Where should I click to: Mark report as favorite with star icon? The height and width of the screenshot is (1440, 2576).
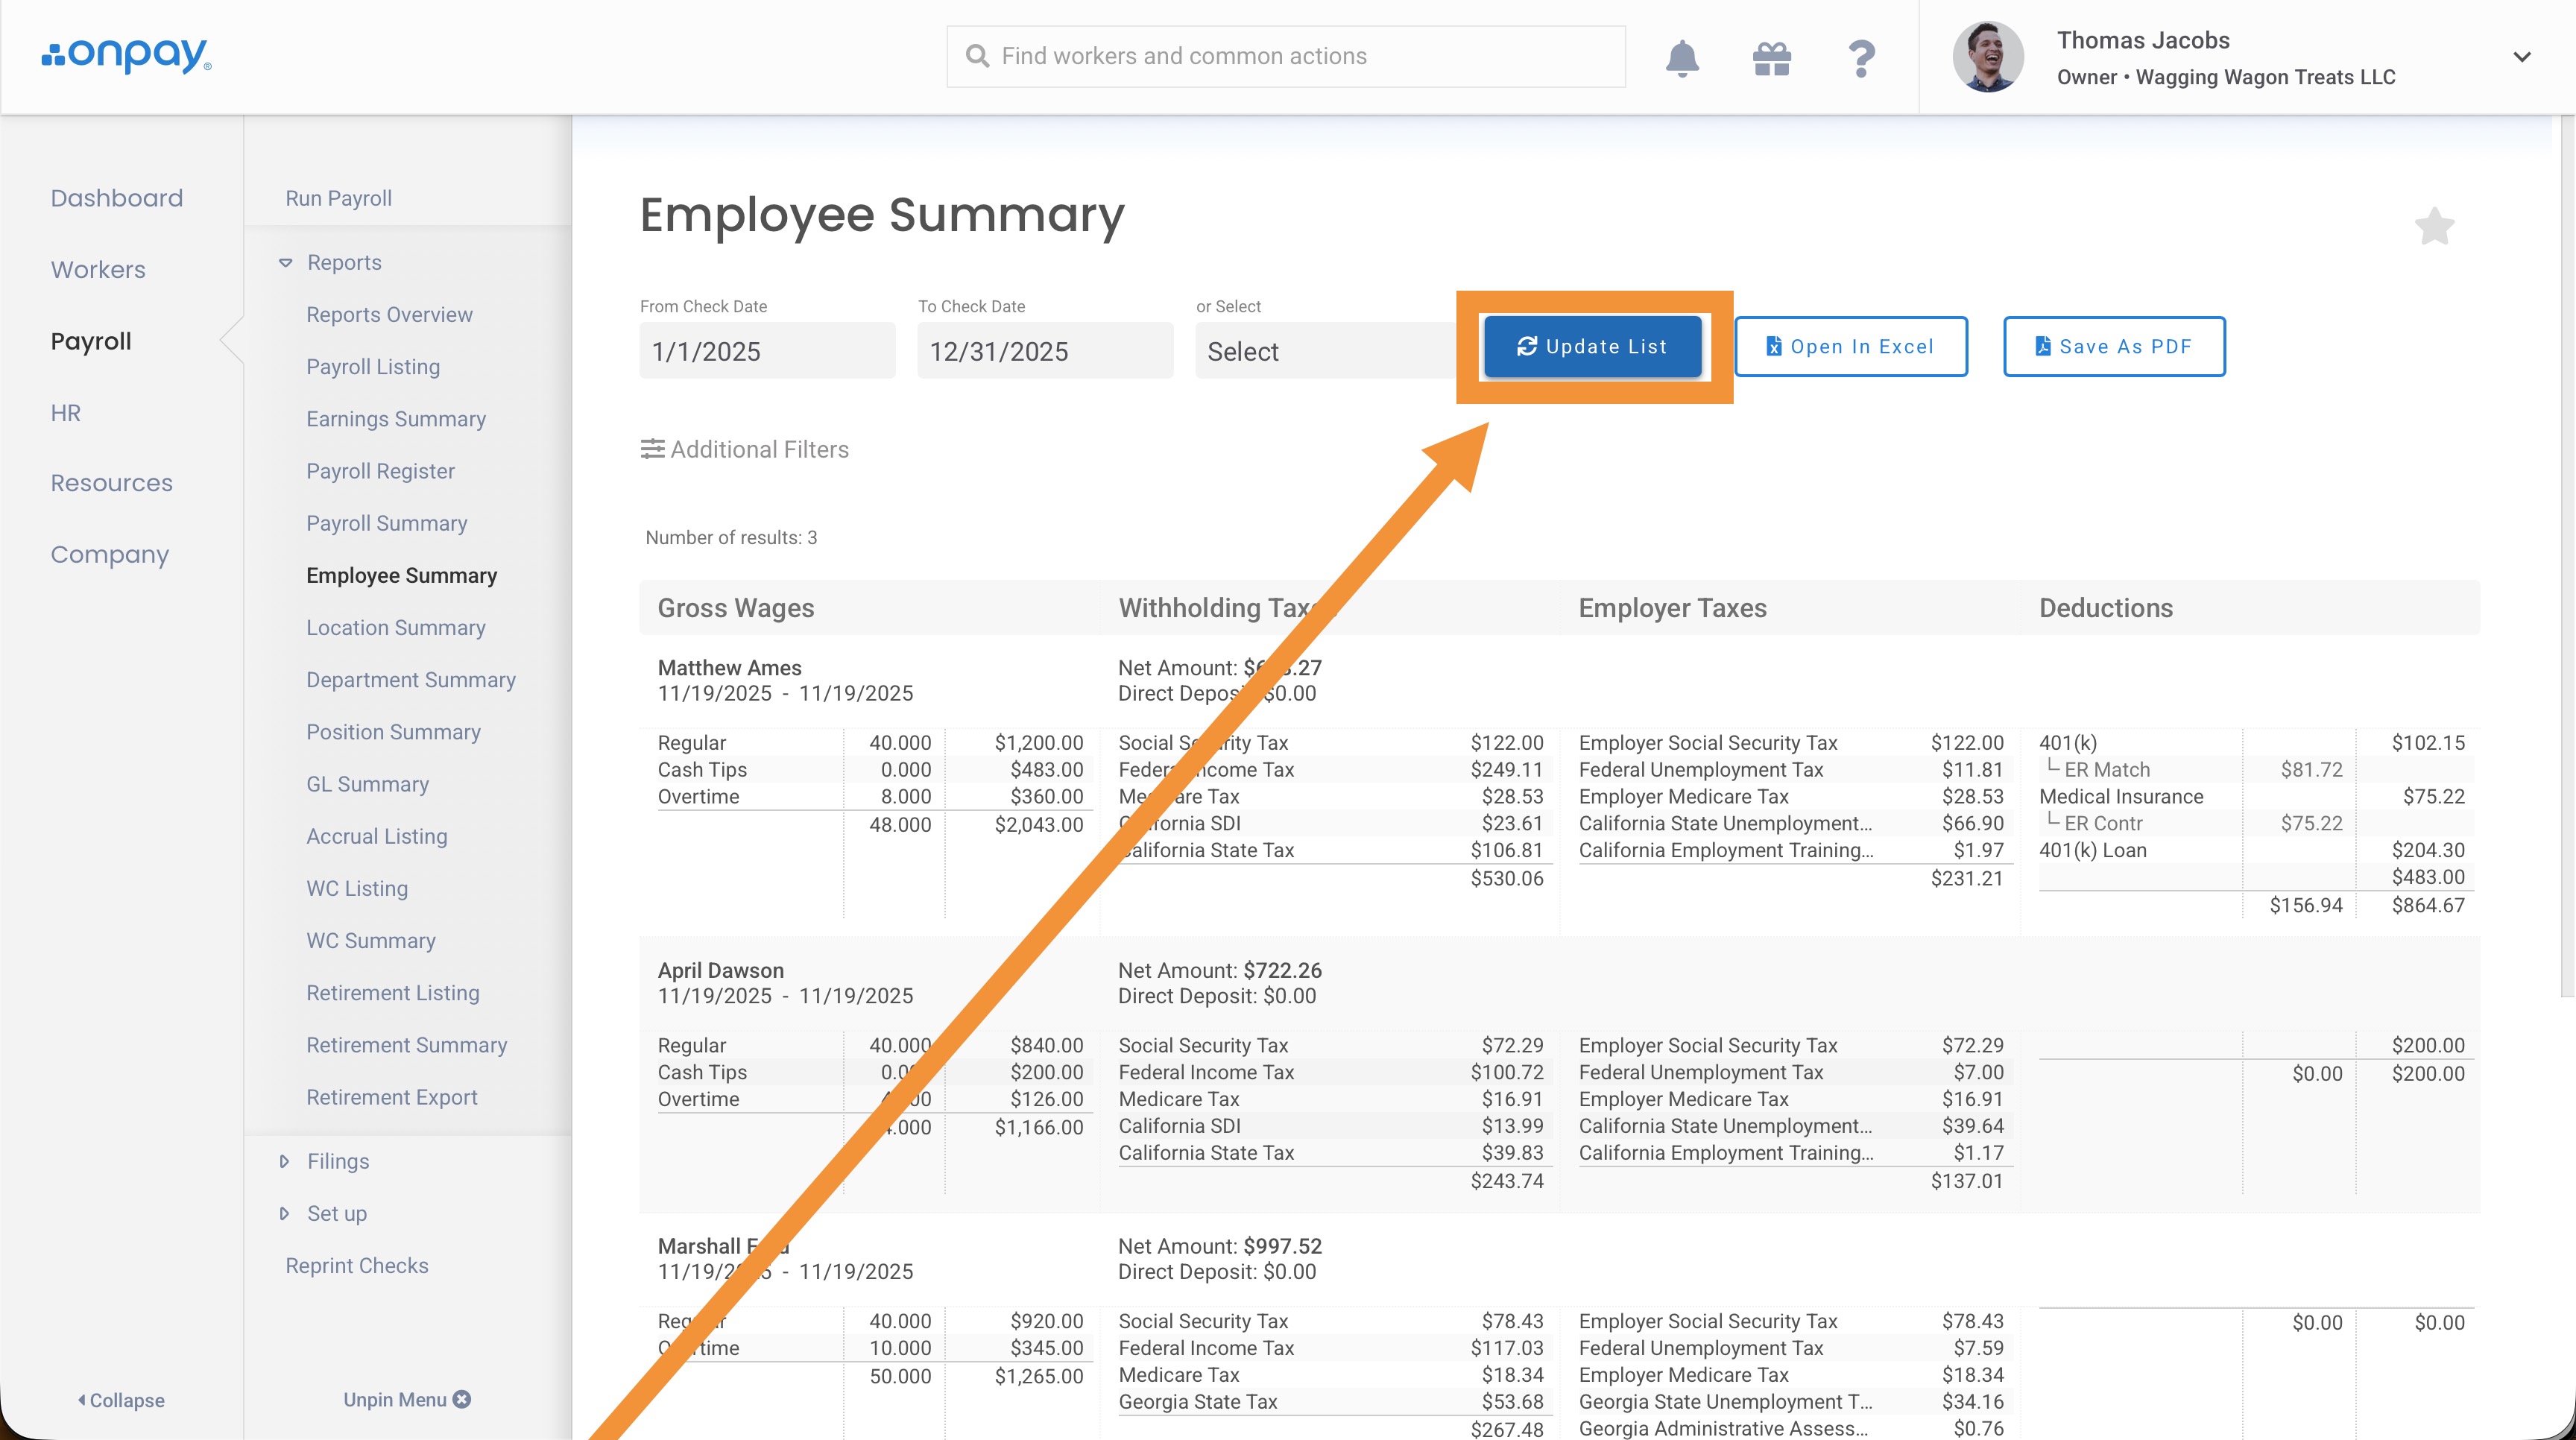[x=2434, y=227]
